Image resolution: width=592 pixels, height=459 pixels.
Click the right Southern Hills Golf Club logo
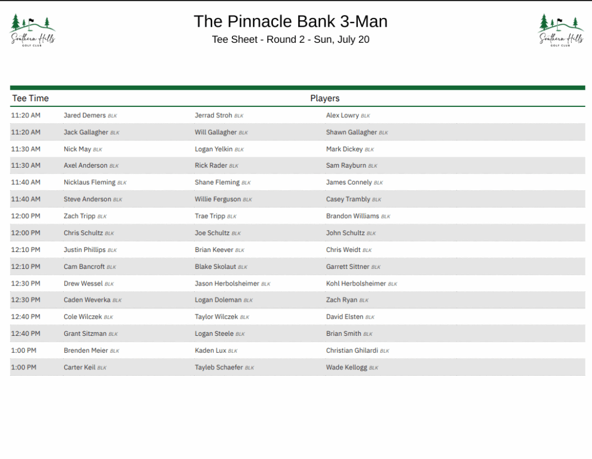(x=561, y=30)
